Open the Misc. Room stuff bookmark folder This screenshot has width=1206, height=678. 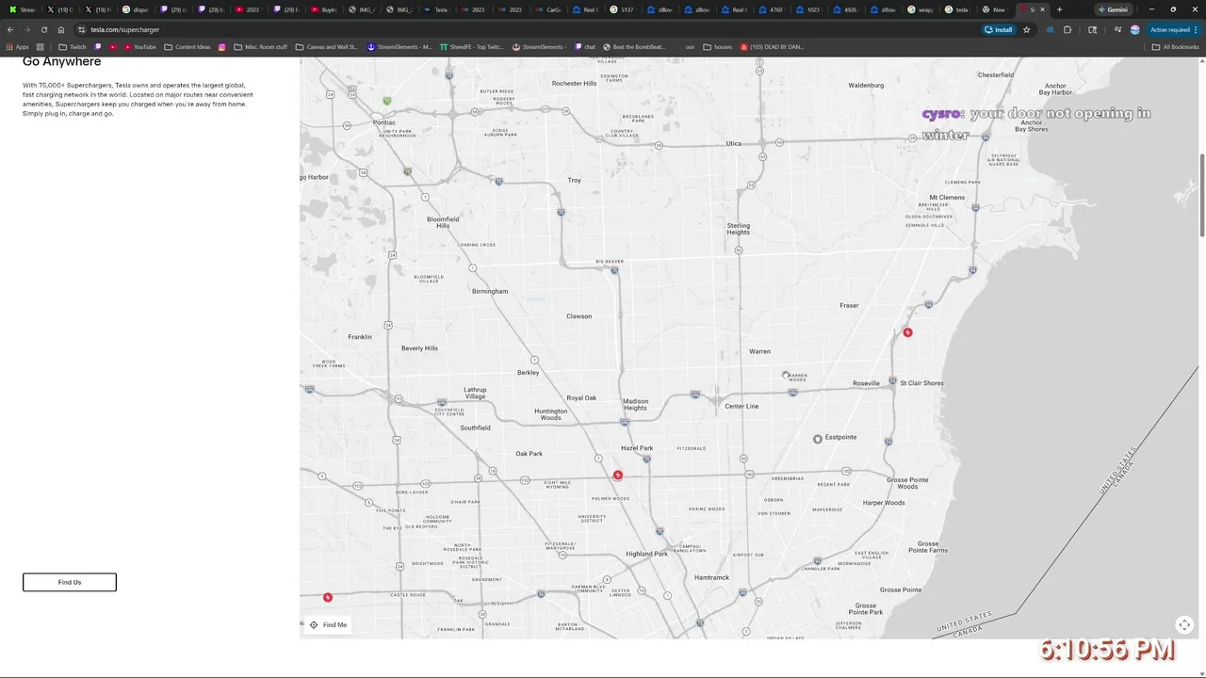[x=261, y=46]
